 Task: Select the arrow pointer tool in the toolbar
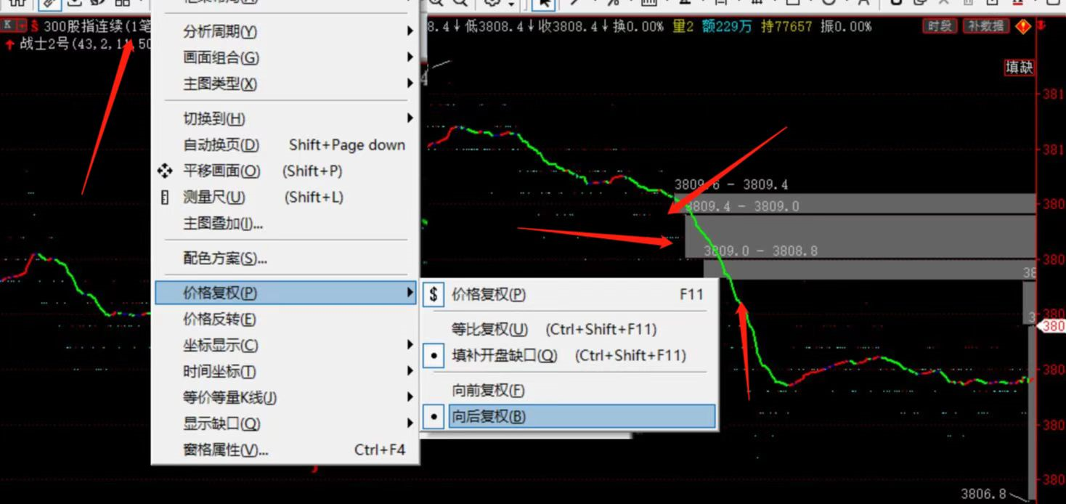[x=544, y=4]
